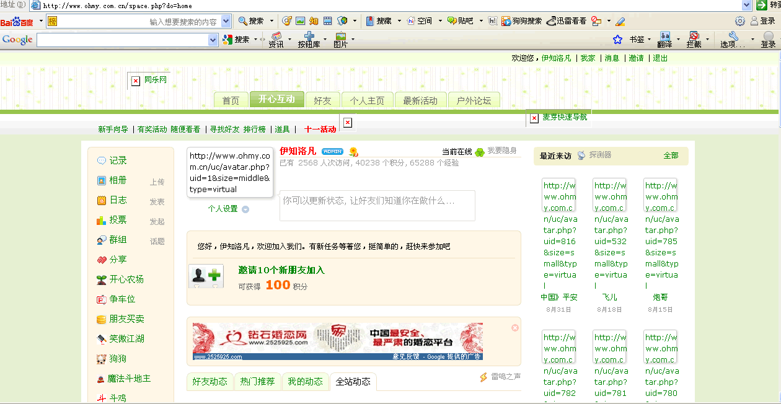Click the hi! icon on Baidu toolbar
781x404 pixels.
(493, 20)
